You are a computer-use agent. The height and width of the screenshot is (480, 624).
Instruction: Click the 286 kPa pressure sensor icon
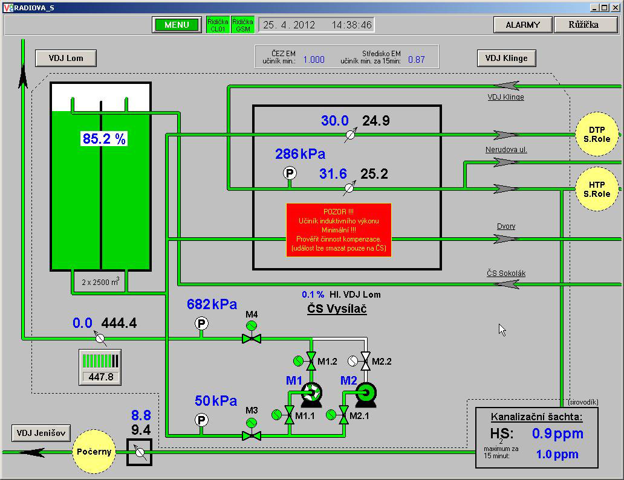pos(290,174)
